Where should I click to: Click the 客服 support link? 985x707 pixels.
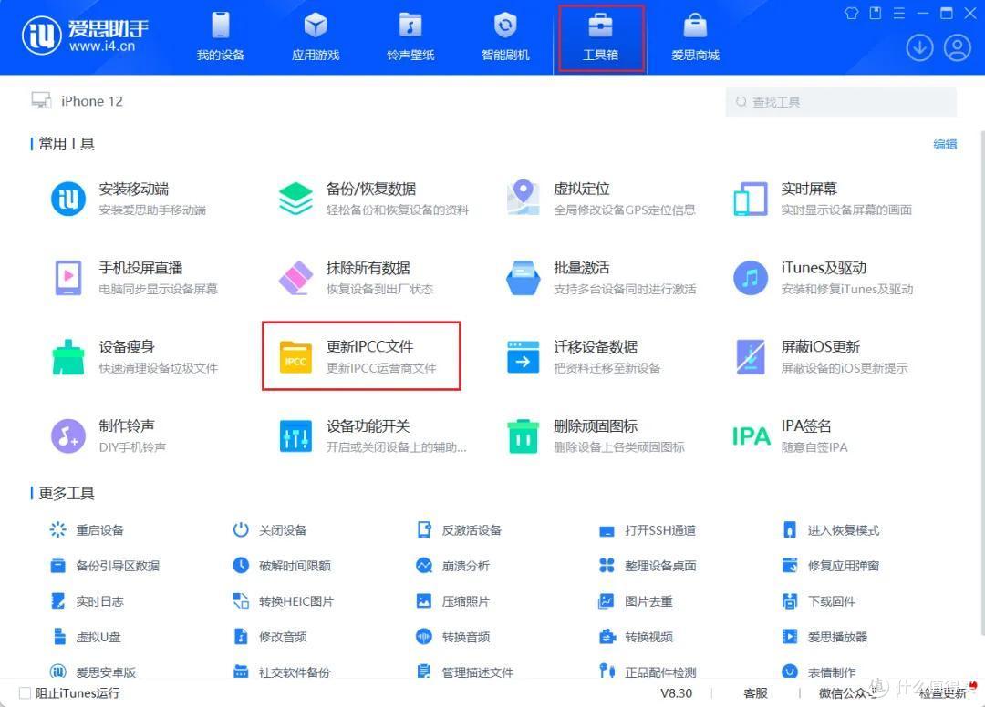755,693
